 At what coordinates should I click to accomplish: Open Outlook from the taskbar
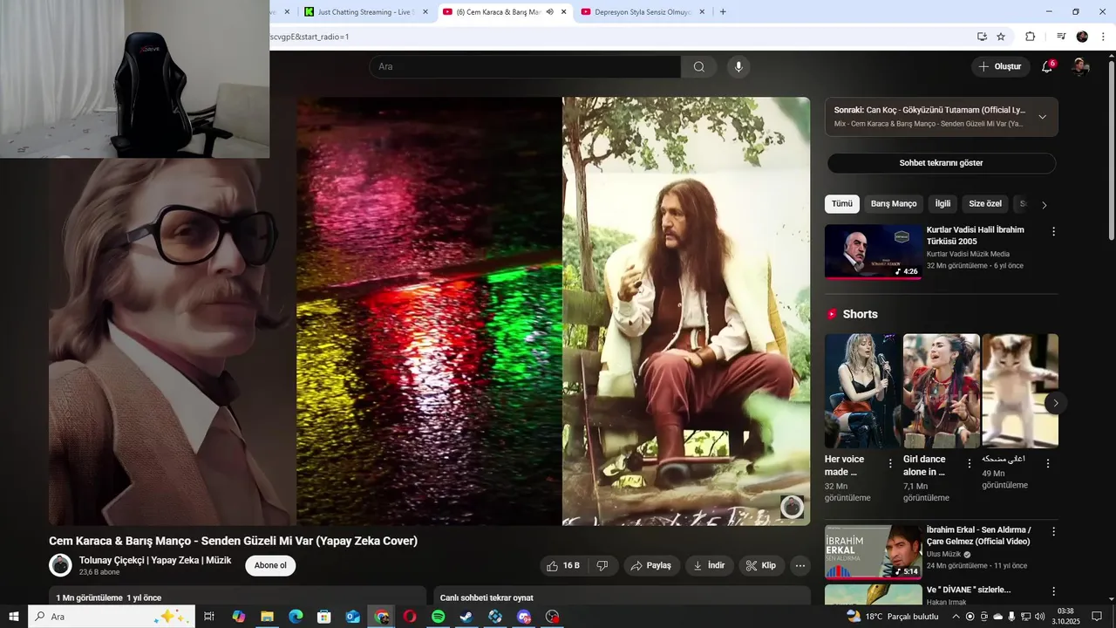pyautogui.click(x=352, y=617)
